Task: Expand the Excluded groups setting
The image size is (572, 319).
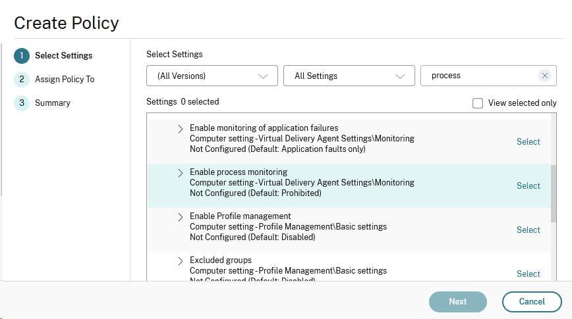Action: point(181,261)
